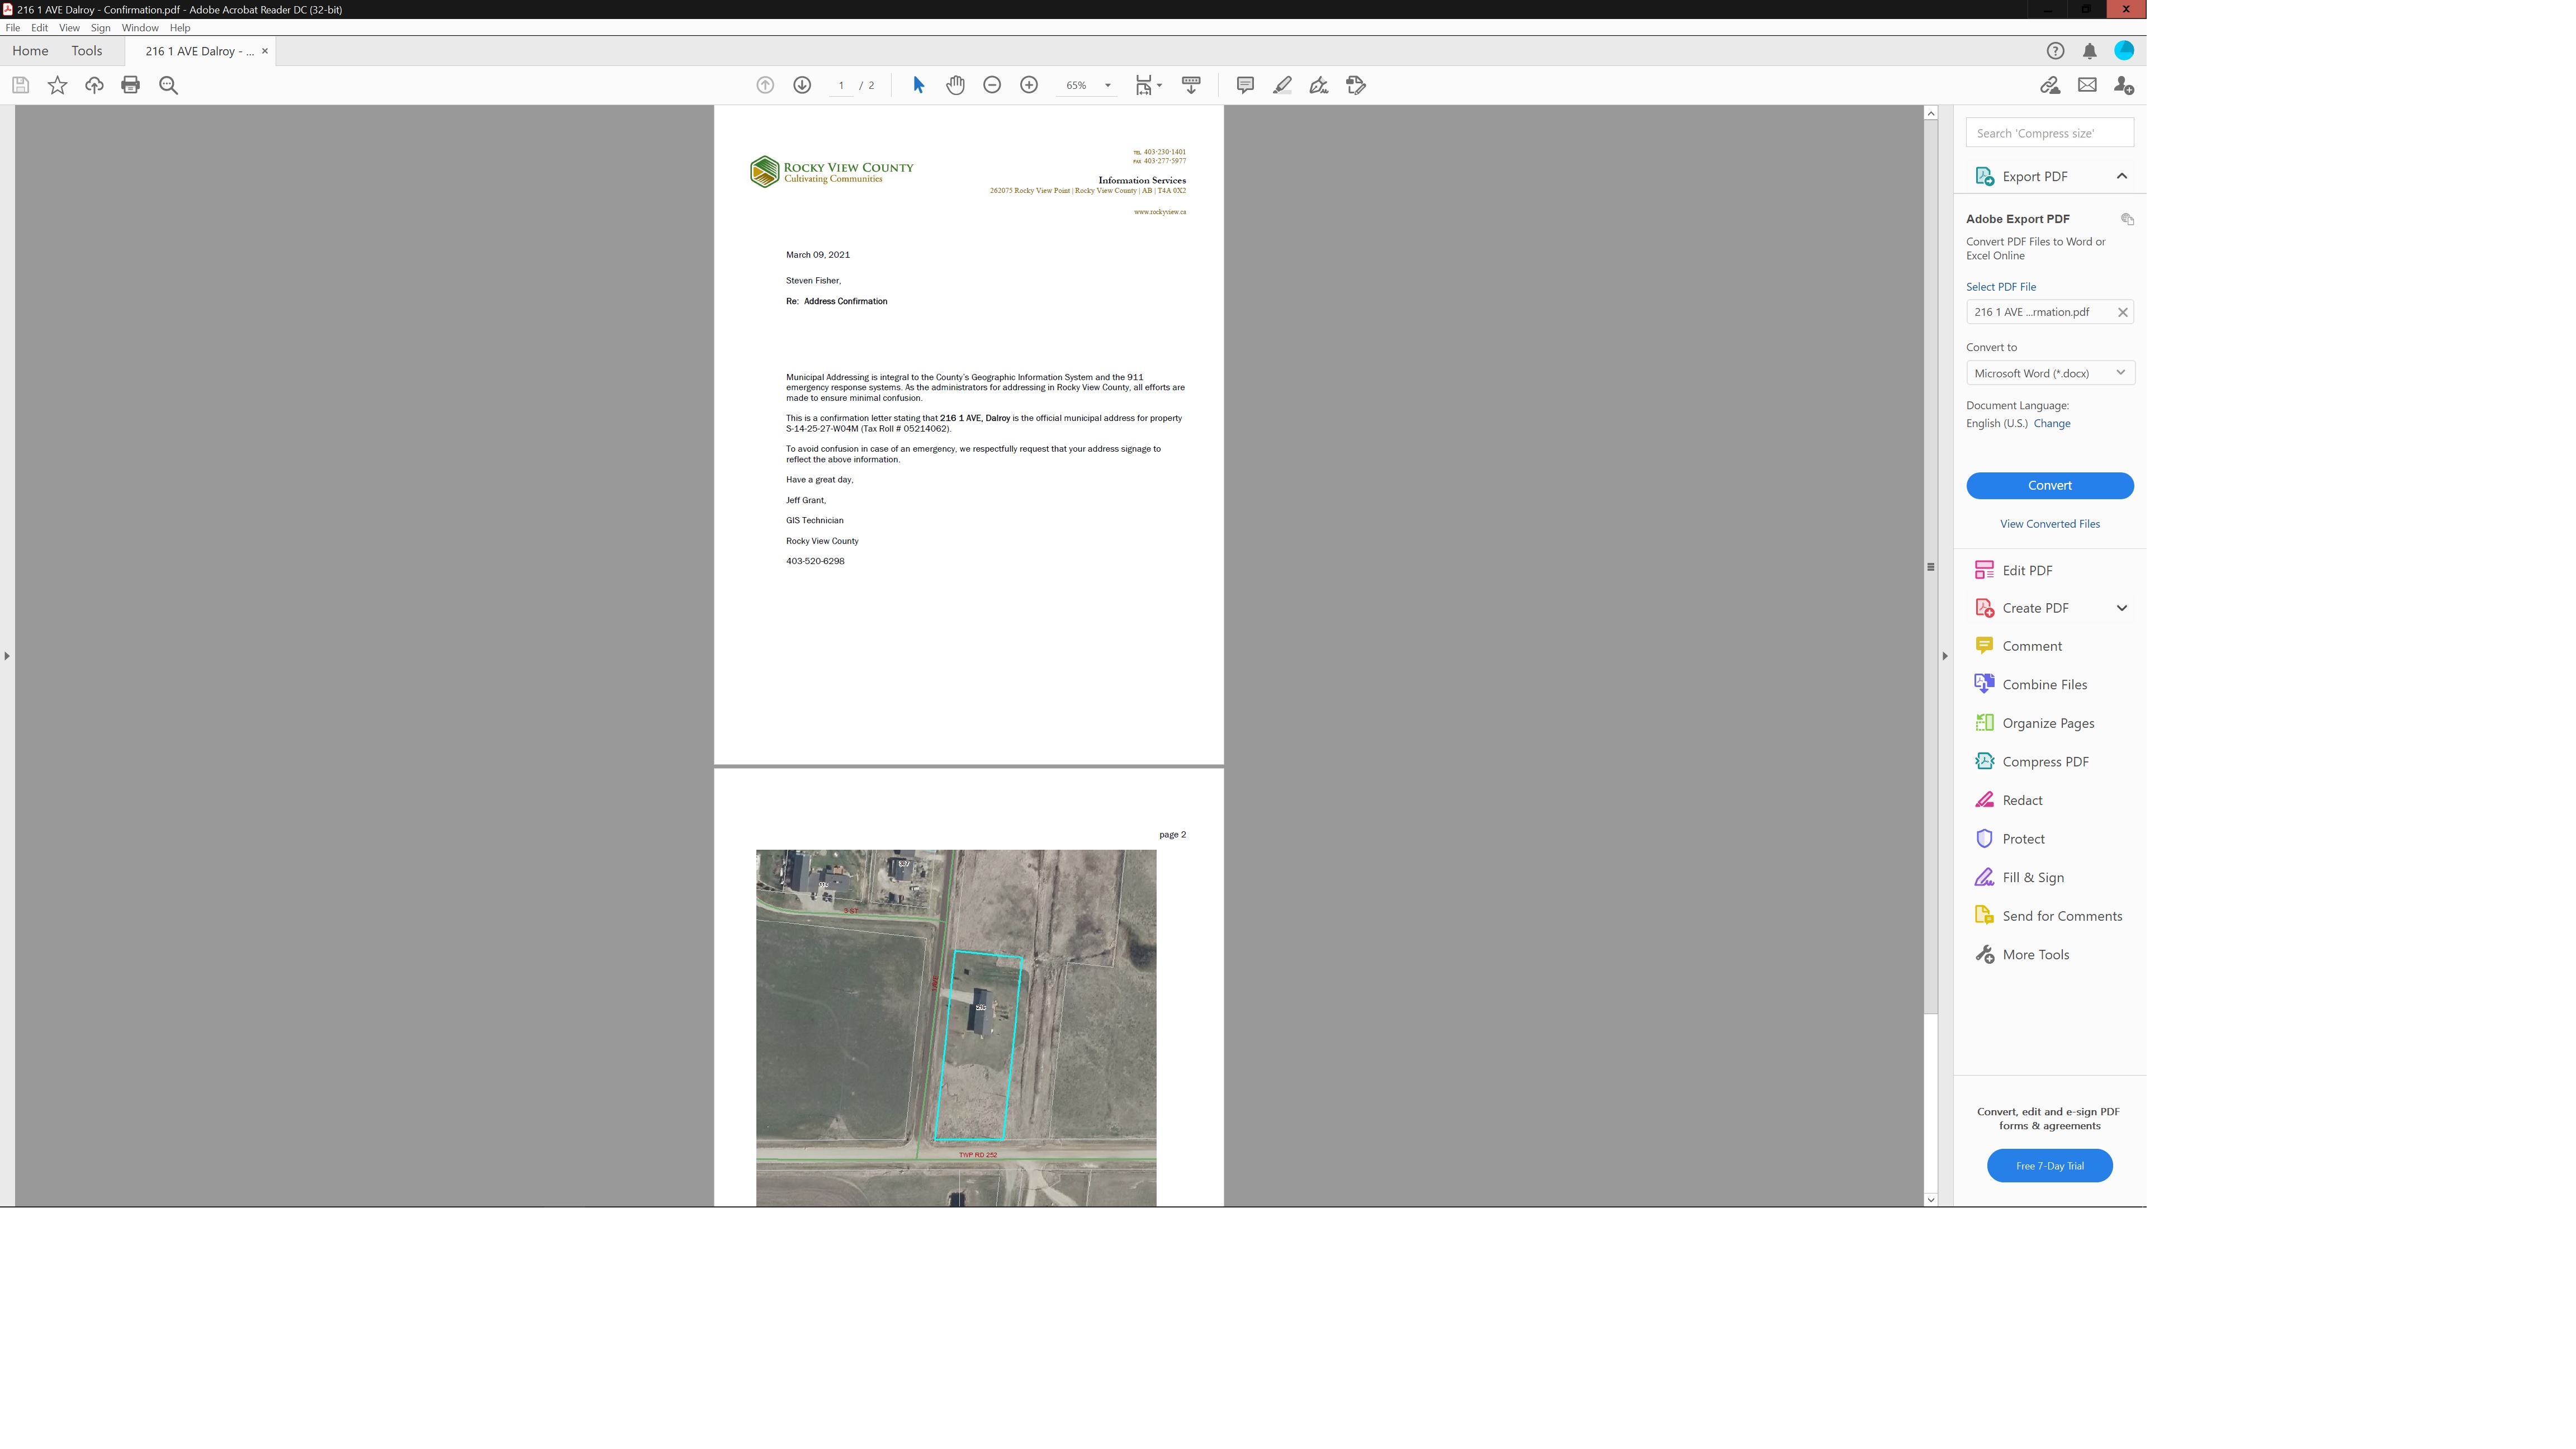Click the Zoom in plus icon

point(1028,85)
